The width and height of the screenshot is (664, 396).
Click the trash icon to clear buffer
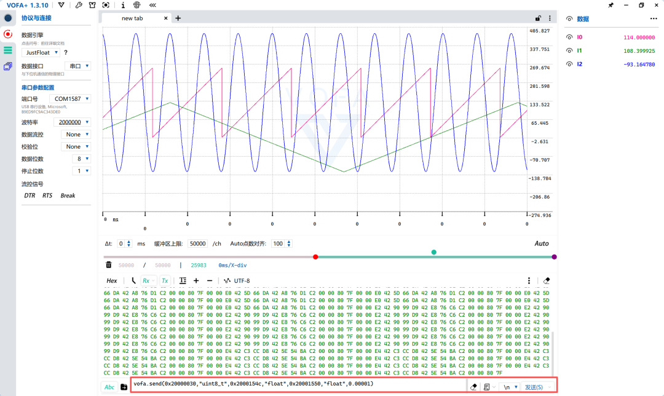pos(109,265)
